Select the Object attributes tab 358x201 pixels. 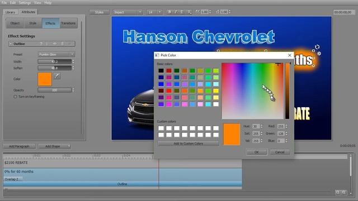(15, 23)
